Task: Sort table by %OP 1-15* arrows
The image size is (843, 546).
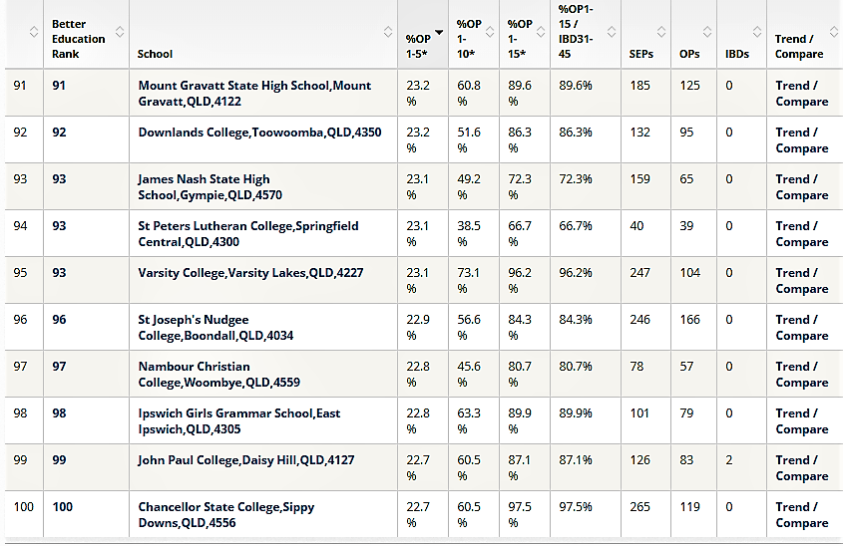Action: point(541,32)
